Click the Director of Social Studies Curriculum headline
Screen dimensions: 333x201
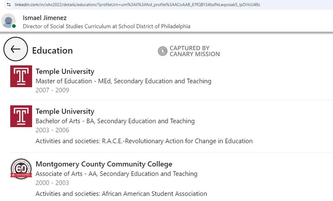point(106,26)
